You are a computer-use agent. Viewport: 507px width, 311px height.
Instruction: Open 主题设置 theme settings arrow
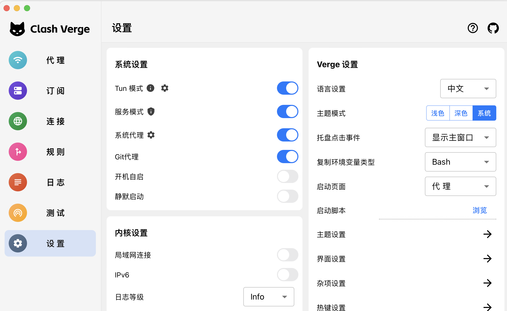point(487,234)
